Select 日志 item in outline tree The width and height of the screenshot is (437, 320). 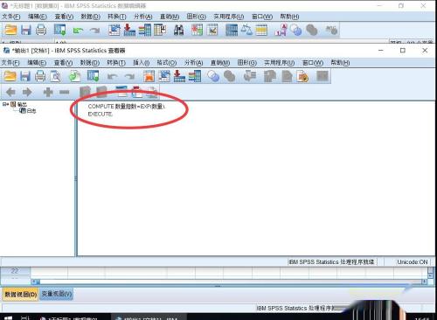click(x=31, y=111)
